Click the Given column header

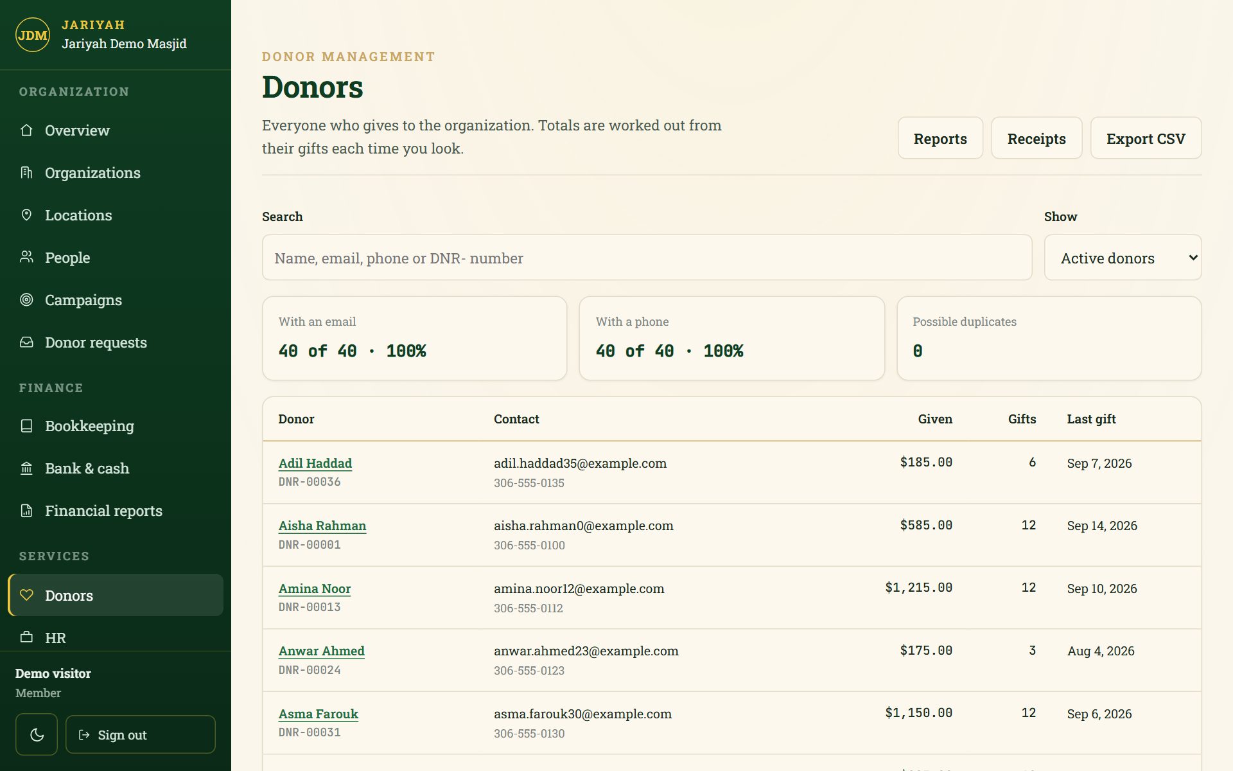[x=935, y=419]
